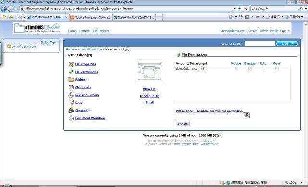The width and height of the screenshot is (308, 187).
Task: Click the Discussion people icon
Action: point(71,110)
